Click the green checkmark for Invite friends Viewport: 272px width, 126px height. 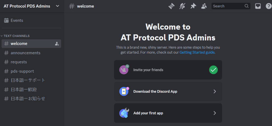point(213,70)
